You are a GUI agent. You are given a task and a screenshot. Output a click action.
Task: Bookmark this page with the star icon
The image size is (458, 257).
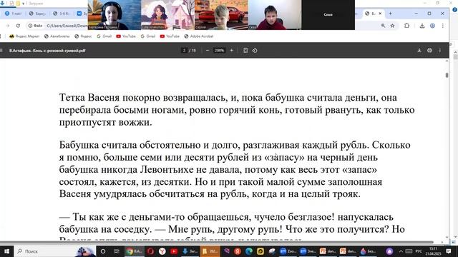pyautogui.click(x=393, y=26)
